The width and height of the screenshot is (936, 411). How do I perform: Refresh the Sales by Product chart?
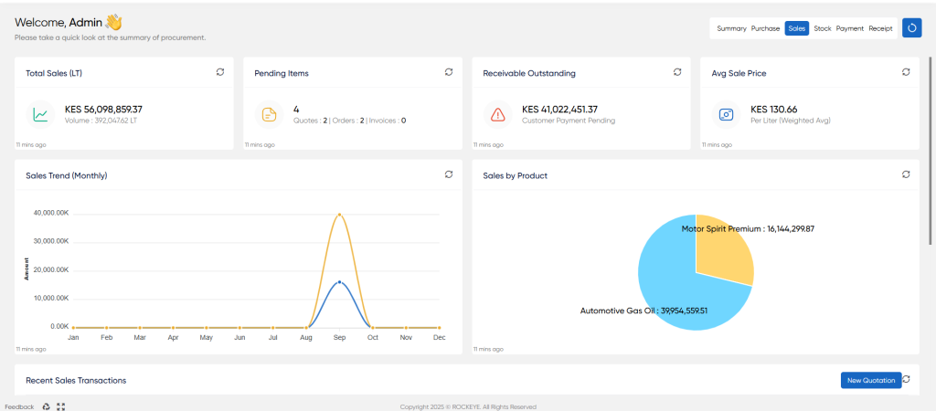906,174
